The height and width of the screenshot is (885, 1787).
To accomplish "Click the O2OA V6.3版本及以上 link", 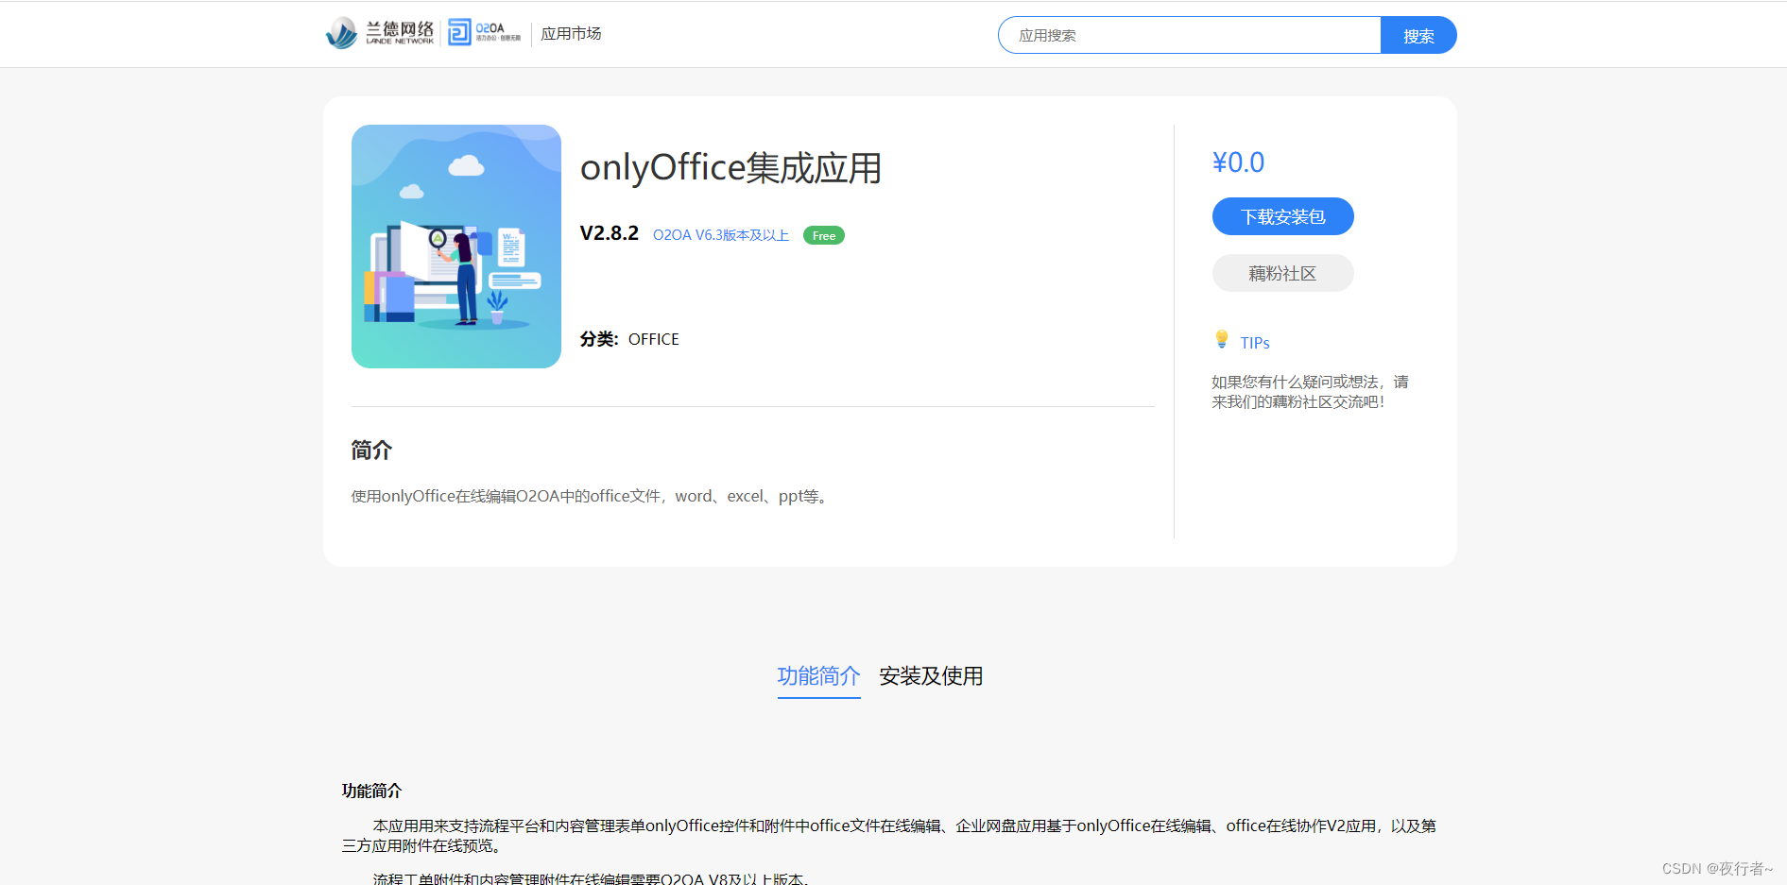I will tap(721, 235).
